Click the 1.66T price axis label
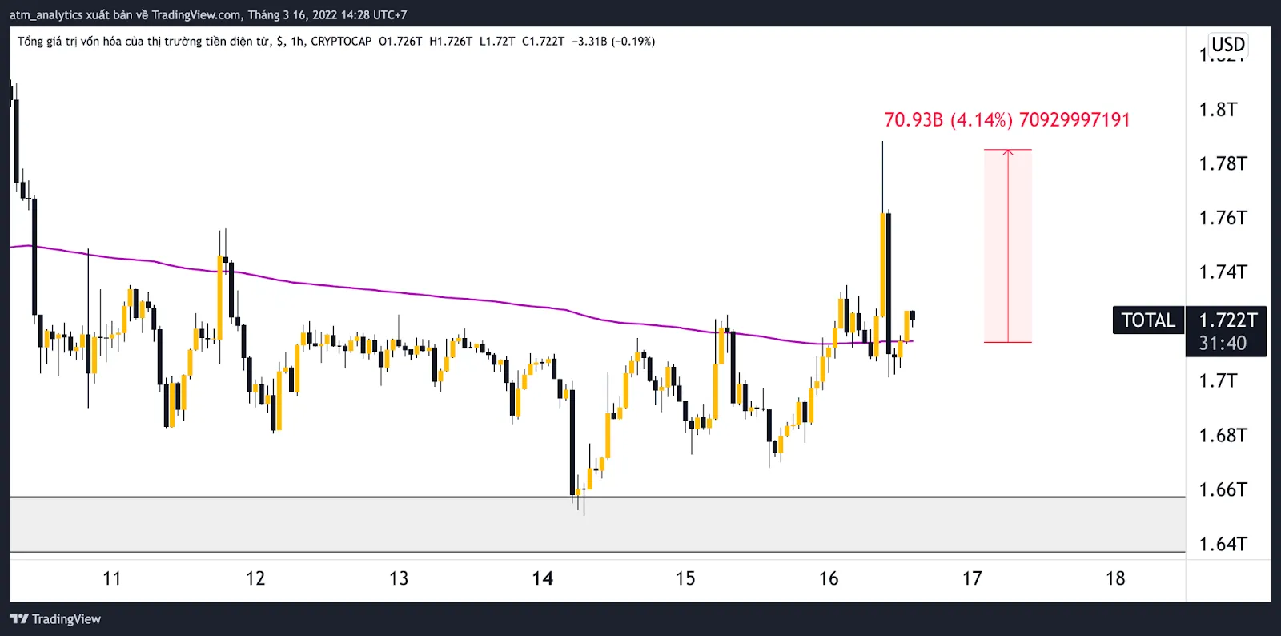 (1223, 489)
